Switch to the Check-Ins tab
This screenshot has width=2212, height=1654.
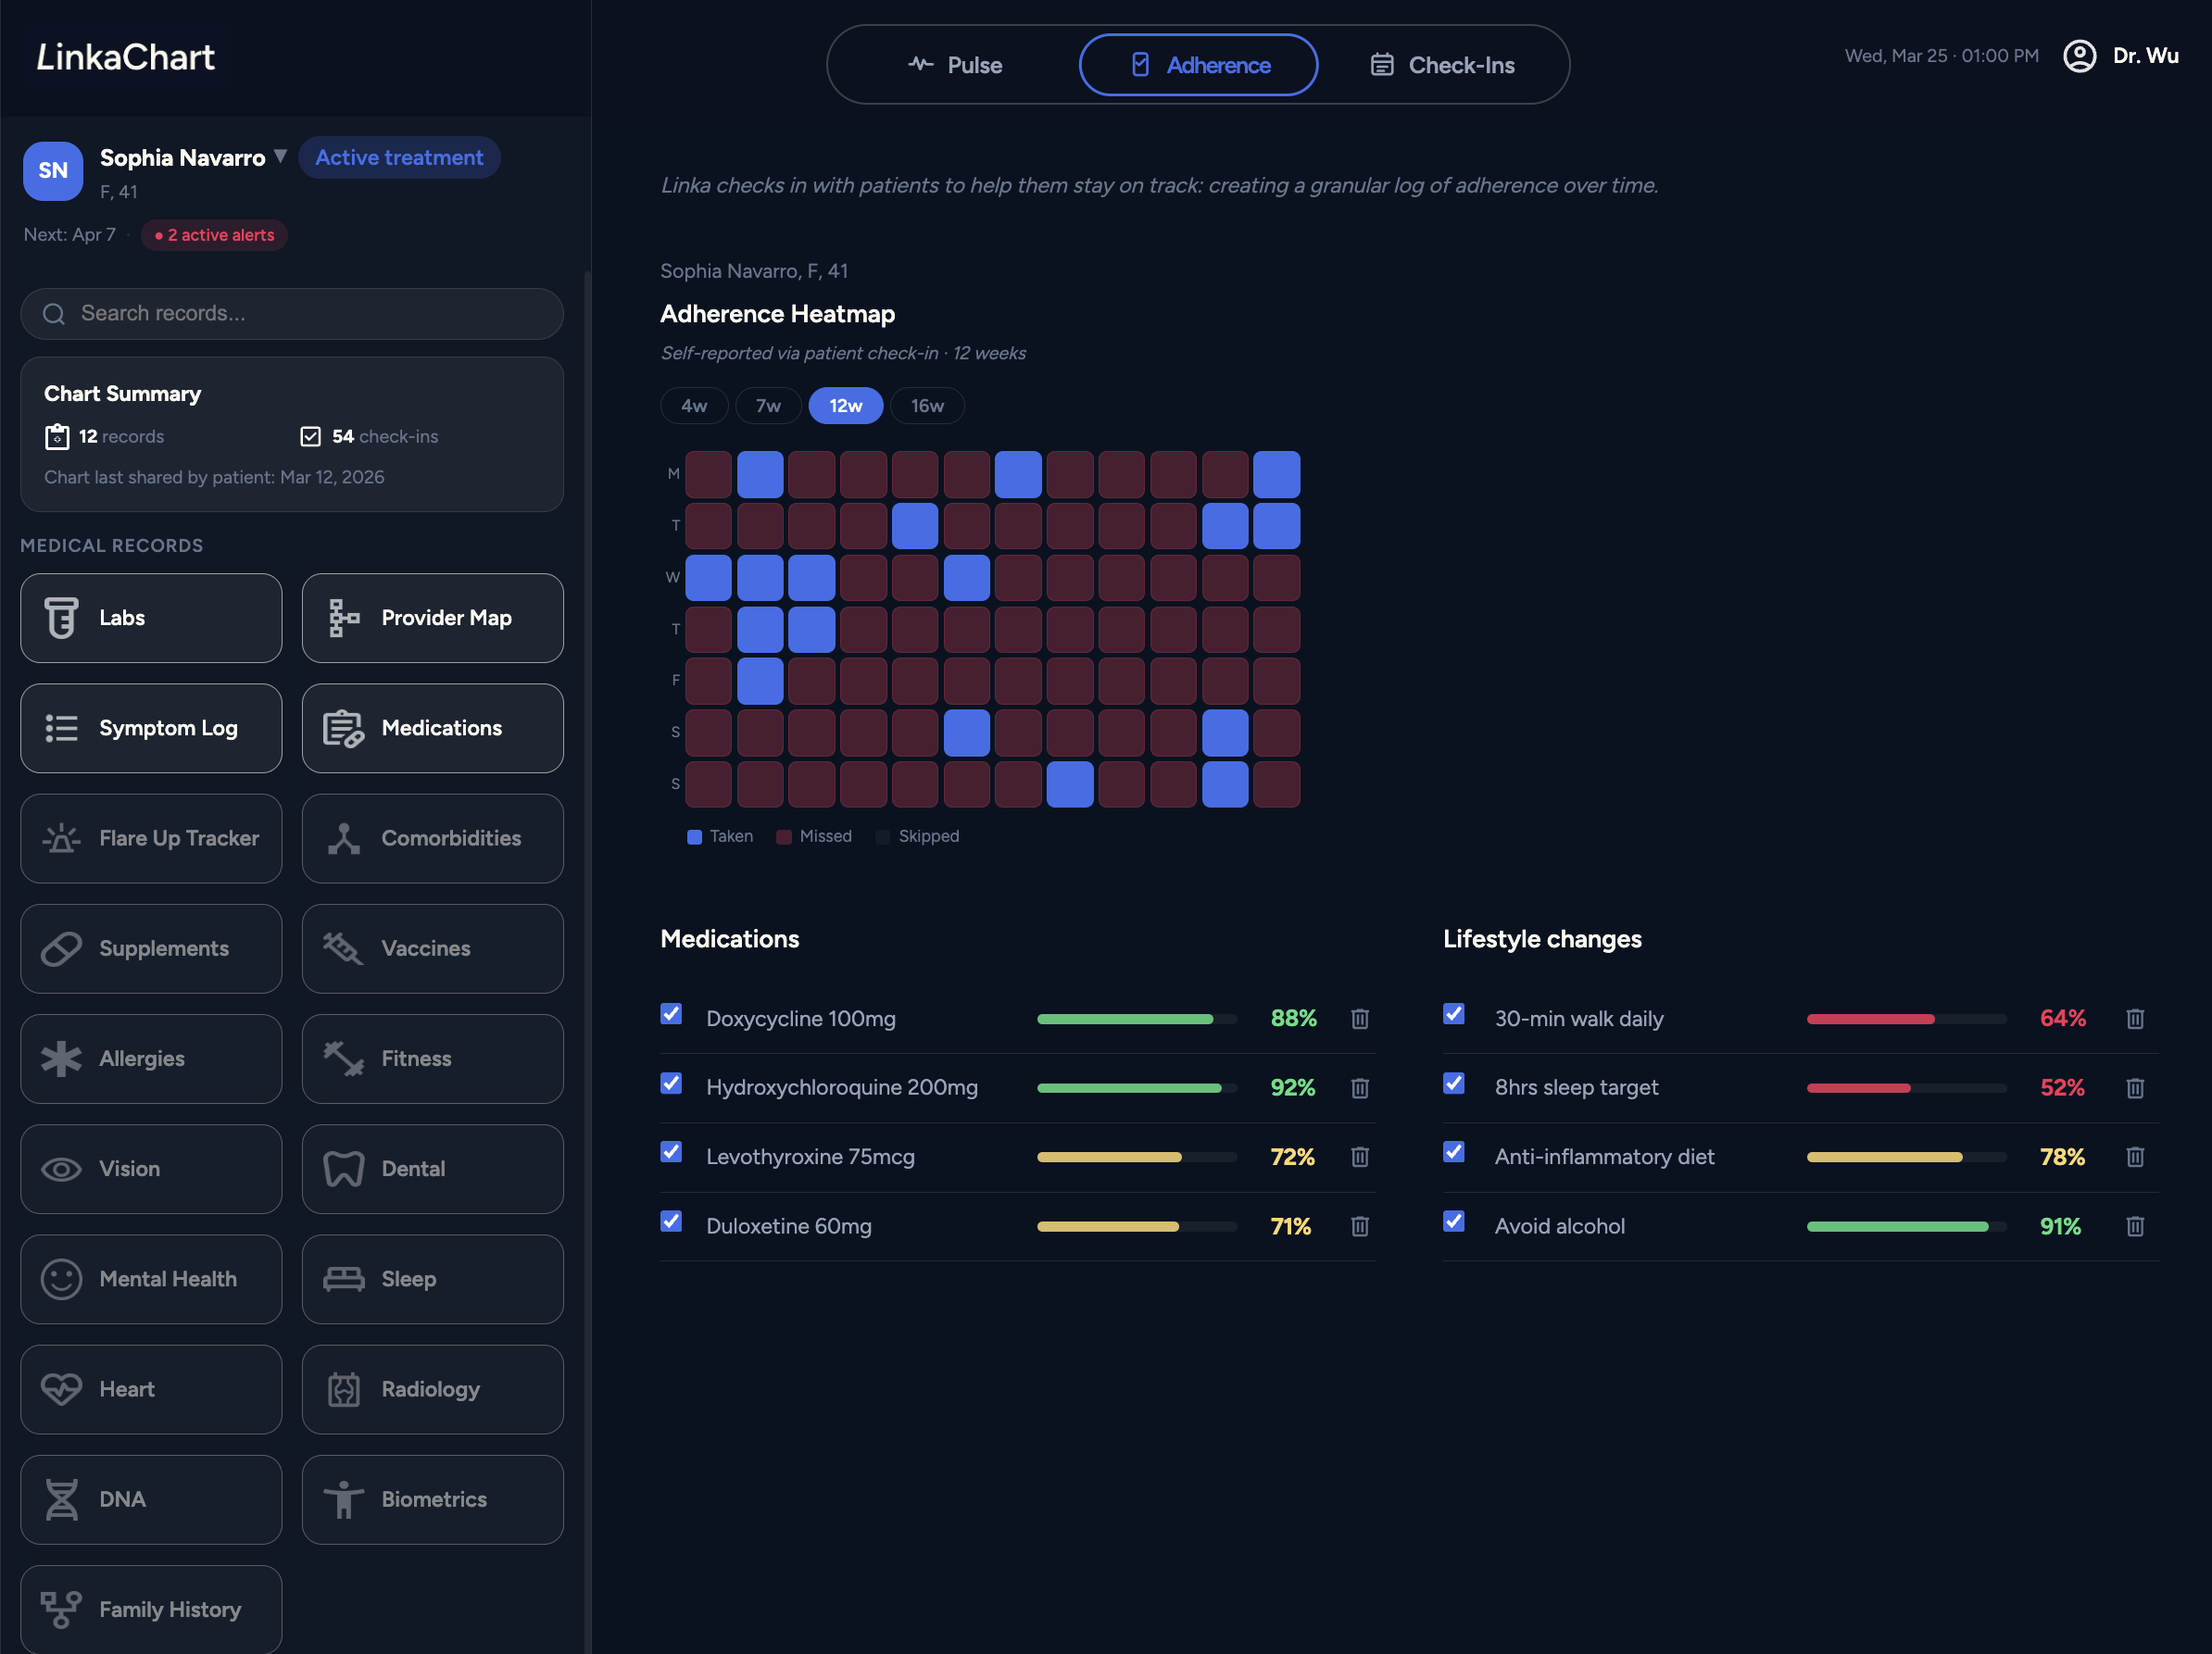1441,65
